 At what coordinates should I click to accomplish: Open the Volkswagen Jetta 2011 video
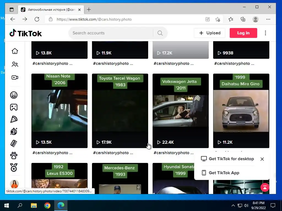coord(181,111)
